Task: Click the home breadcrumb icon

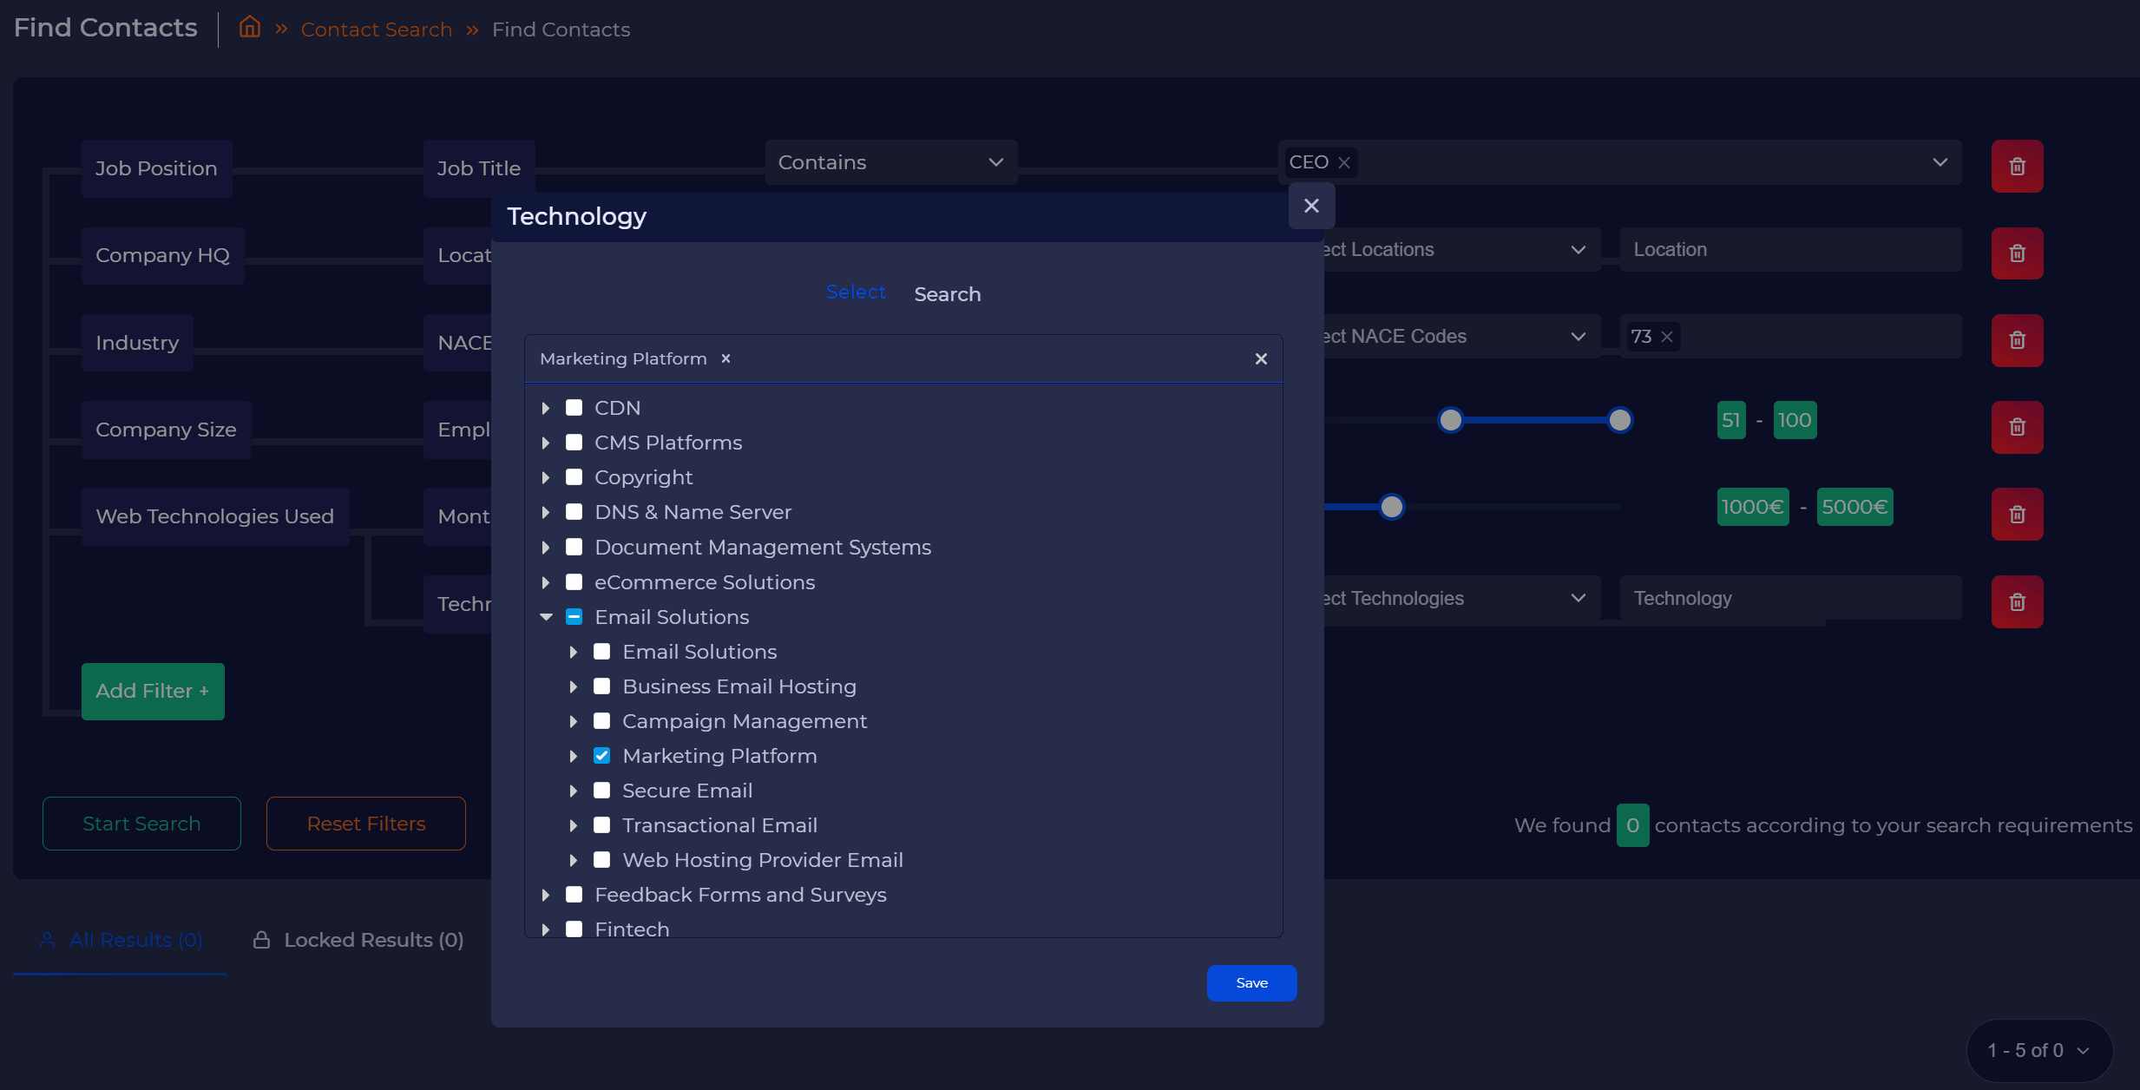Action: (250, 28)
